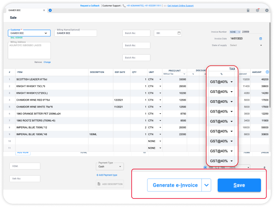This screenshot has height=207, width=274.
Task: Click the Request a Callback link
Action: click(90, 6)
